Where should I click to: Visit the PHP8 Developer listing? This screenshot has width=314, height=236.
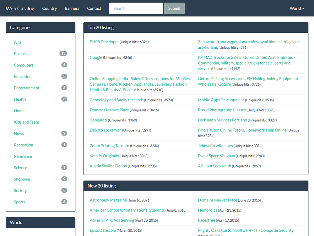pos(104,41)
